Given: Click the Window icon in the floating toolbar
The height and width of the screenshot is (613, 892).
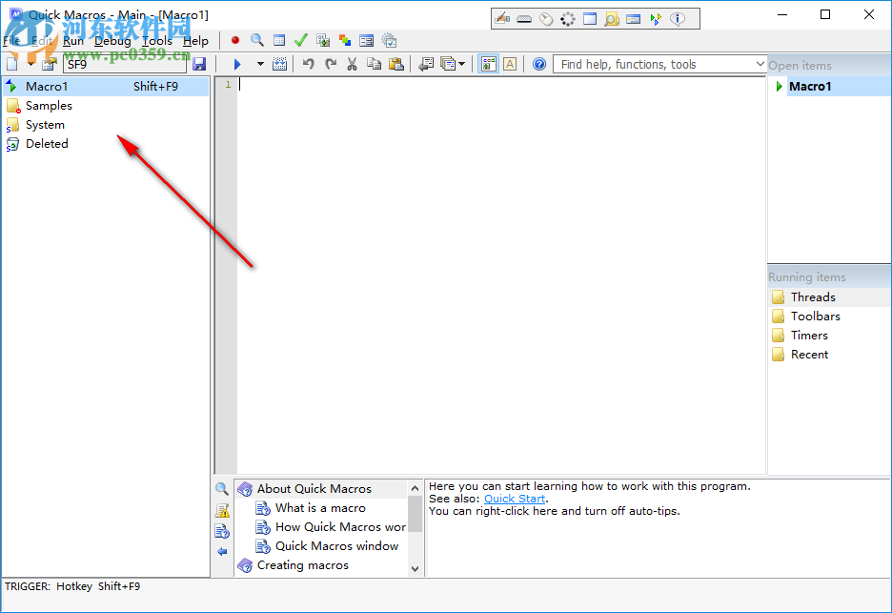Looking at the screenshot, I should [x=590, y=19].
